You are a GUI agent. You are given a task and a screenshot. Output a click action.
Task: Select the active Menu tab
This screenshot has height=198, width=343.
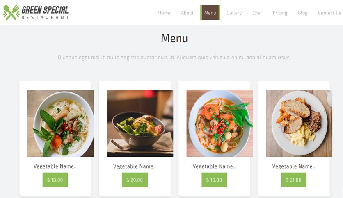[x=210, y=13]
